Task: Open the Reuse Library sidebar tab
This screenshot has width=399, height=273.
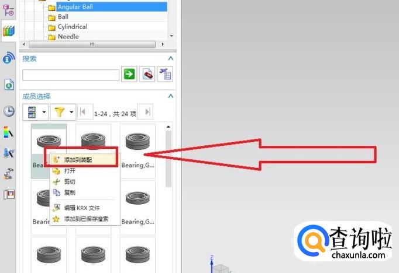Action: pos(9,31)
